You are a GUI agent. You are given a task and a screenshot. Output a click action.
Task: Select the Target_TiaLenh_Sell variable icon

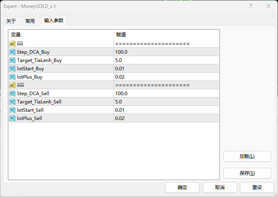(x=12, y=102)
